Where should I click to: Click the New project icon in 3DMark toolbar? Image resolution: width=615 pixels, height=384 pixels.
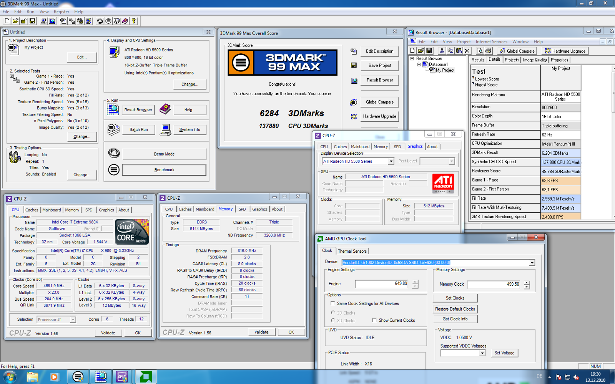tap(7, 21)
